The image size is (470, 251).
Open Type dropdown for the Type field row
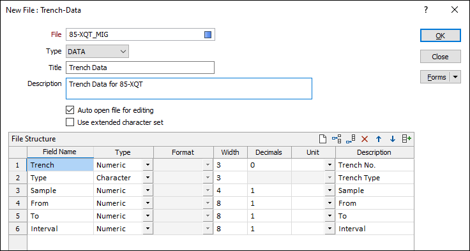pos(148,178)
